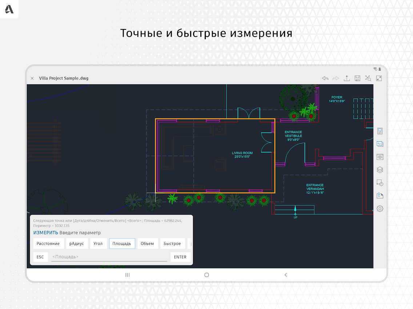Open the views panel with eye icon
The height and width of the screenshot is (309, 413).
pyautogui.click(x=380, y=157)
